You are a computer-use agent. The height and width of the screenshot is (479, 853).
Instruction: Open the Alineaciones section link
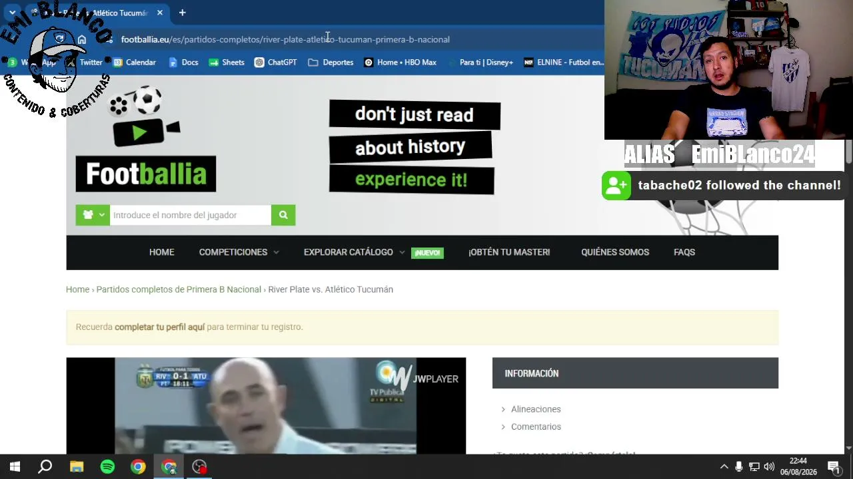coord(536,409)
